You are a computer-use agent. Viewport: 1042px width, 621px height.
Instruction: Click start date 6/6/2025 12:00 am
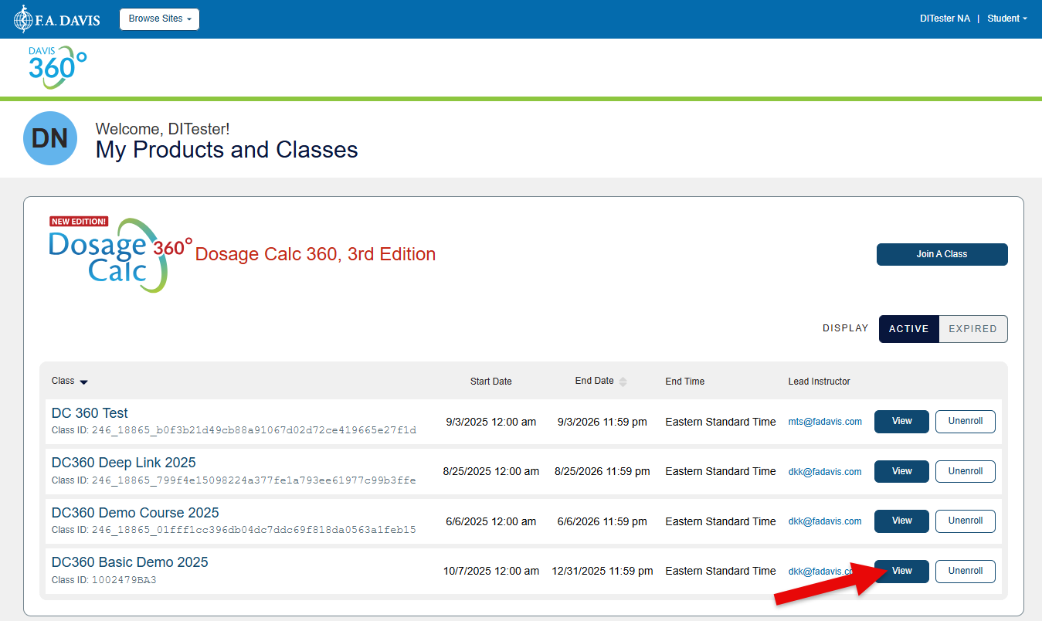coord(491,521)
